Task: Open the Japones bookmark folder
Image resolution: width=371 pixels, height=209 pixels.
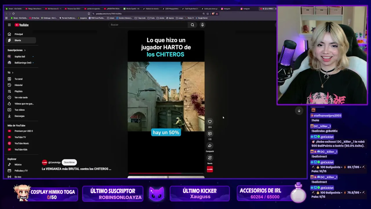Action: pyautogui.click(x=170, y=18)
